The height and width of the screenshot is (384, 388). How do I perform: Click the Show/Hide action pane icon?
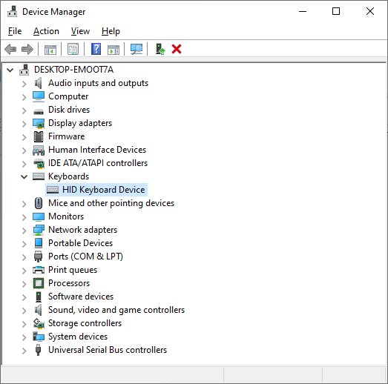coord(114,50)
